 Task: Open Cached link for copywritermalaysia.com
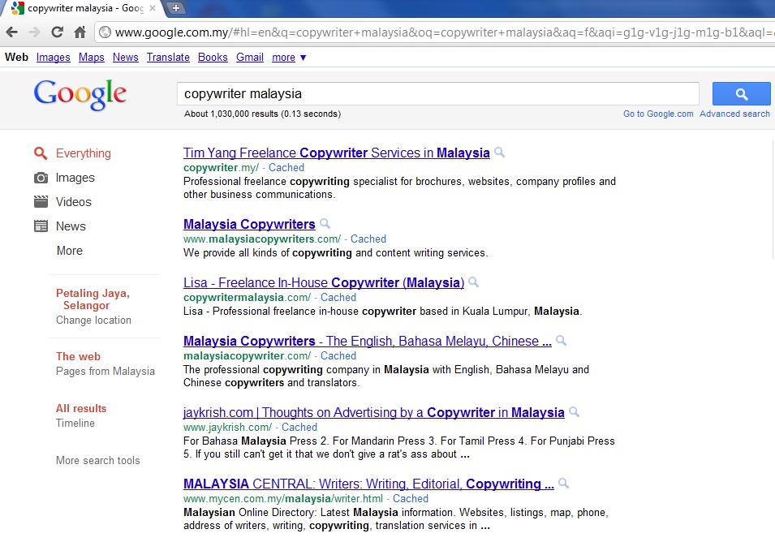(x=338, y=297)
